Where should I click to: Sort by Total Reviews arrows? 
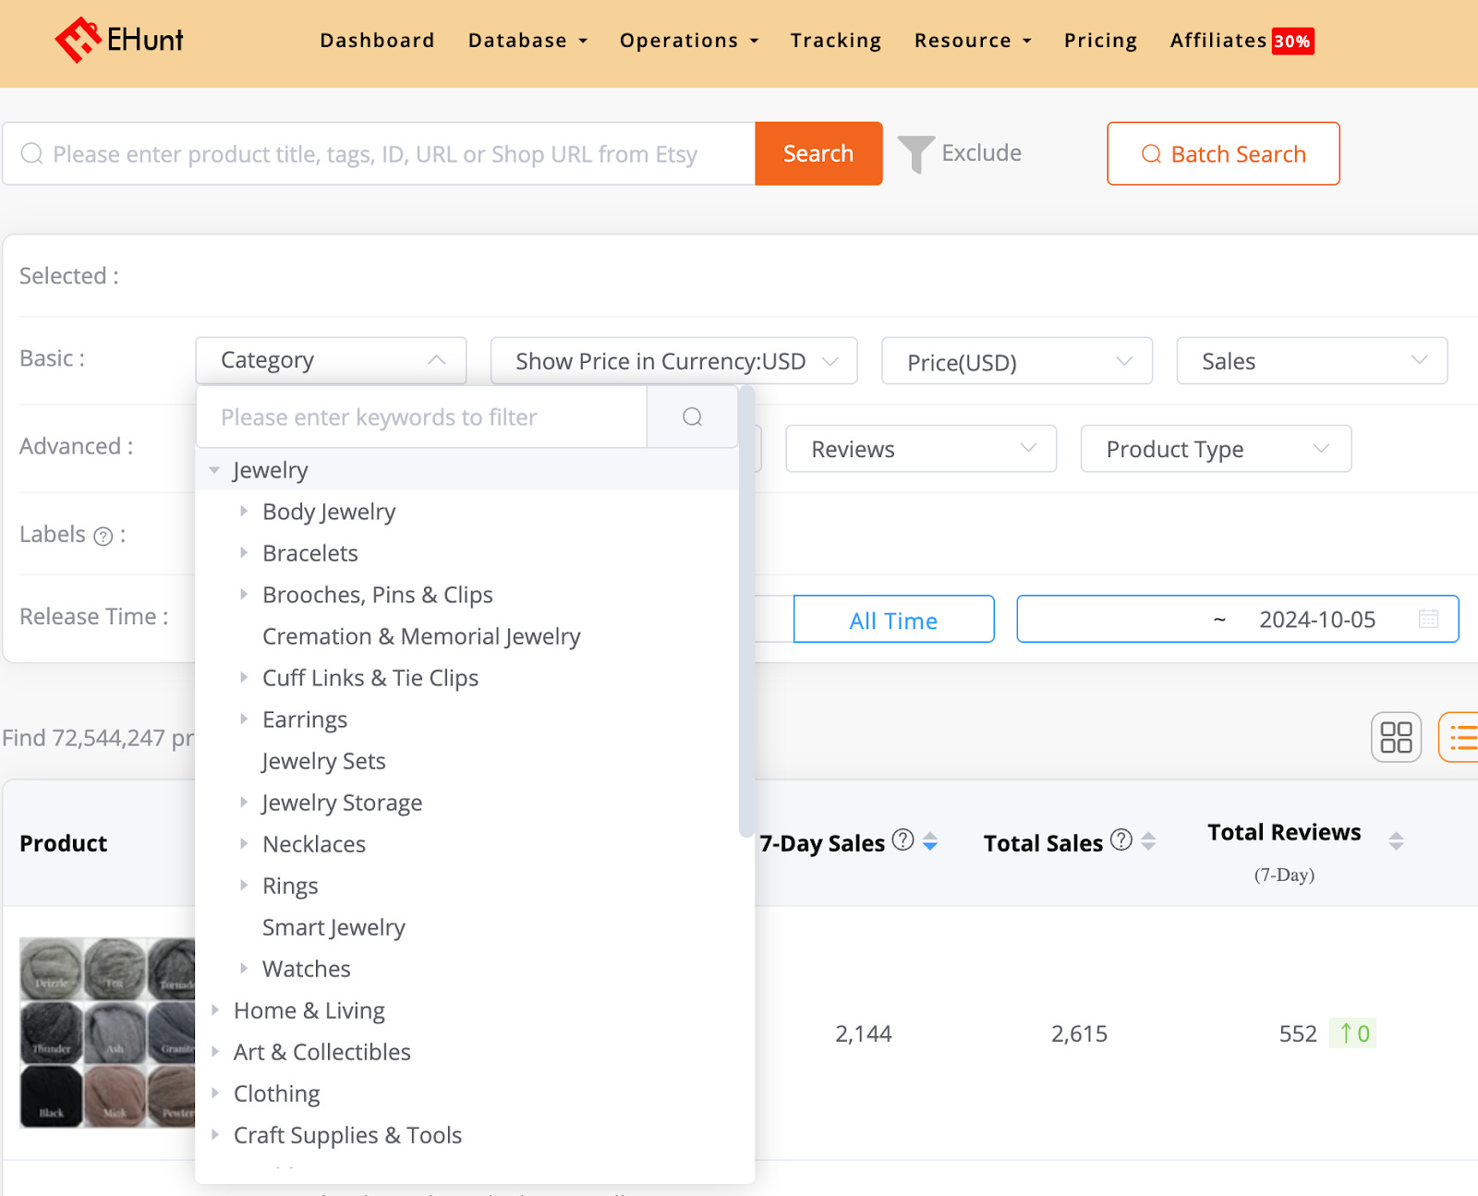1396,840
